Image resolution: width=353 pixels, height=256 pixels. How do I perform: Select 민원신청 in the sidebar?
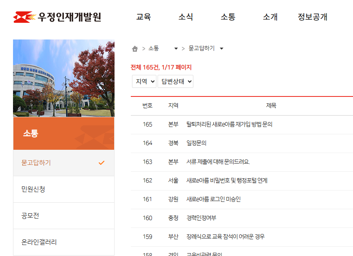pos(64,189)
